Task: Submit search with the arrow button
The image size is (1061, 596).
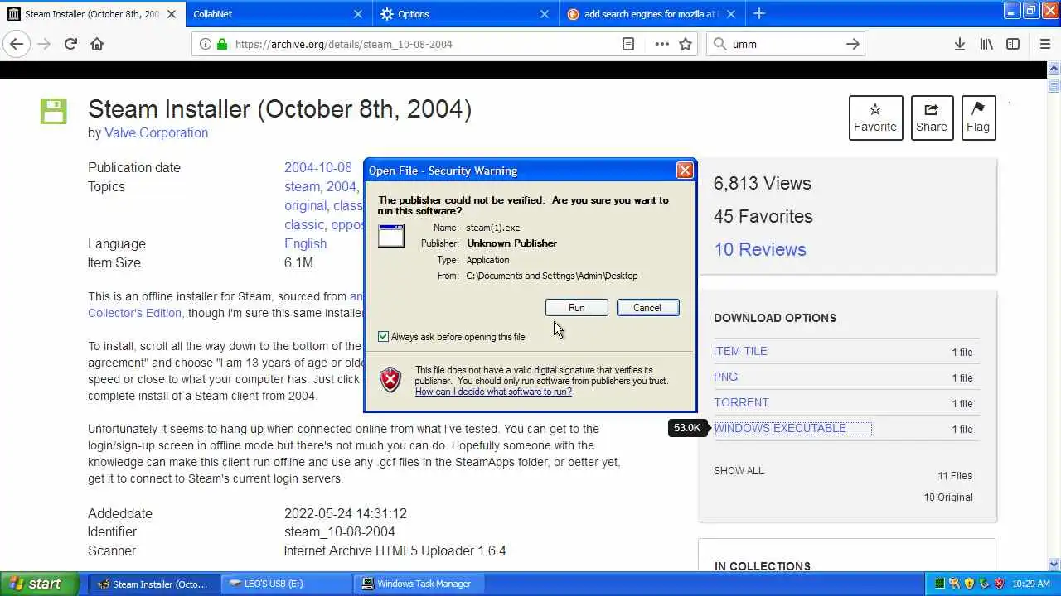Action: [852, 44]
